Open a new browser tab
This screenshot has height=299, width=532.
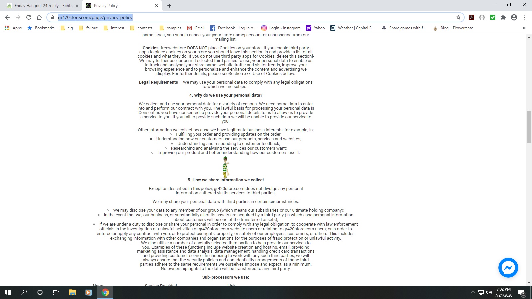169,6
